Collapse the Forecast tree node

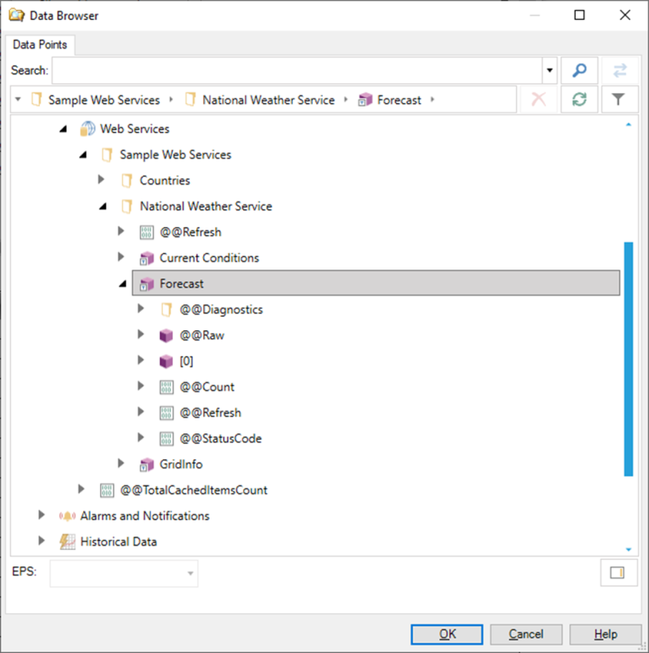[x=122, y=284]
